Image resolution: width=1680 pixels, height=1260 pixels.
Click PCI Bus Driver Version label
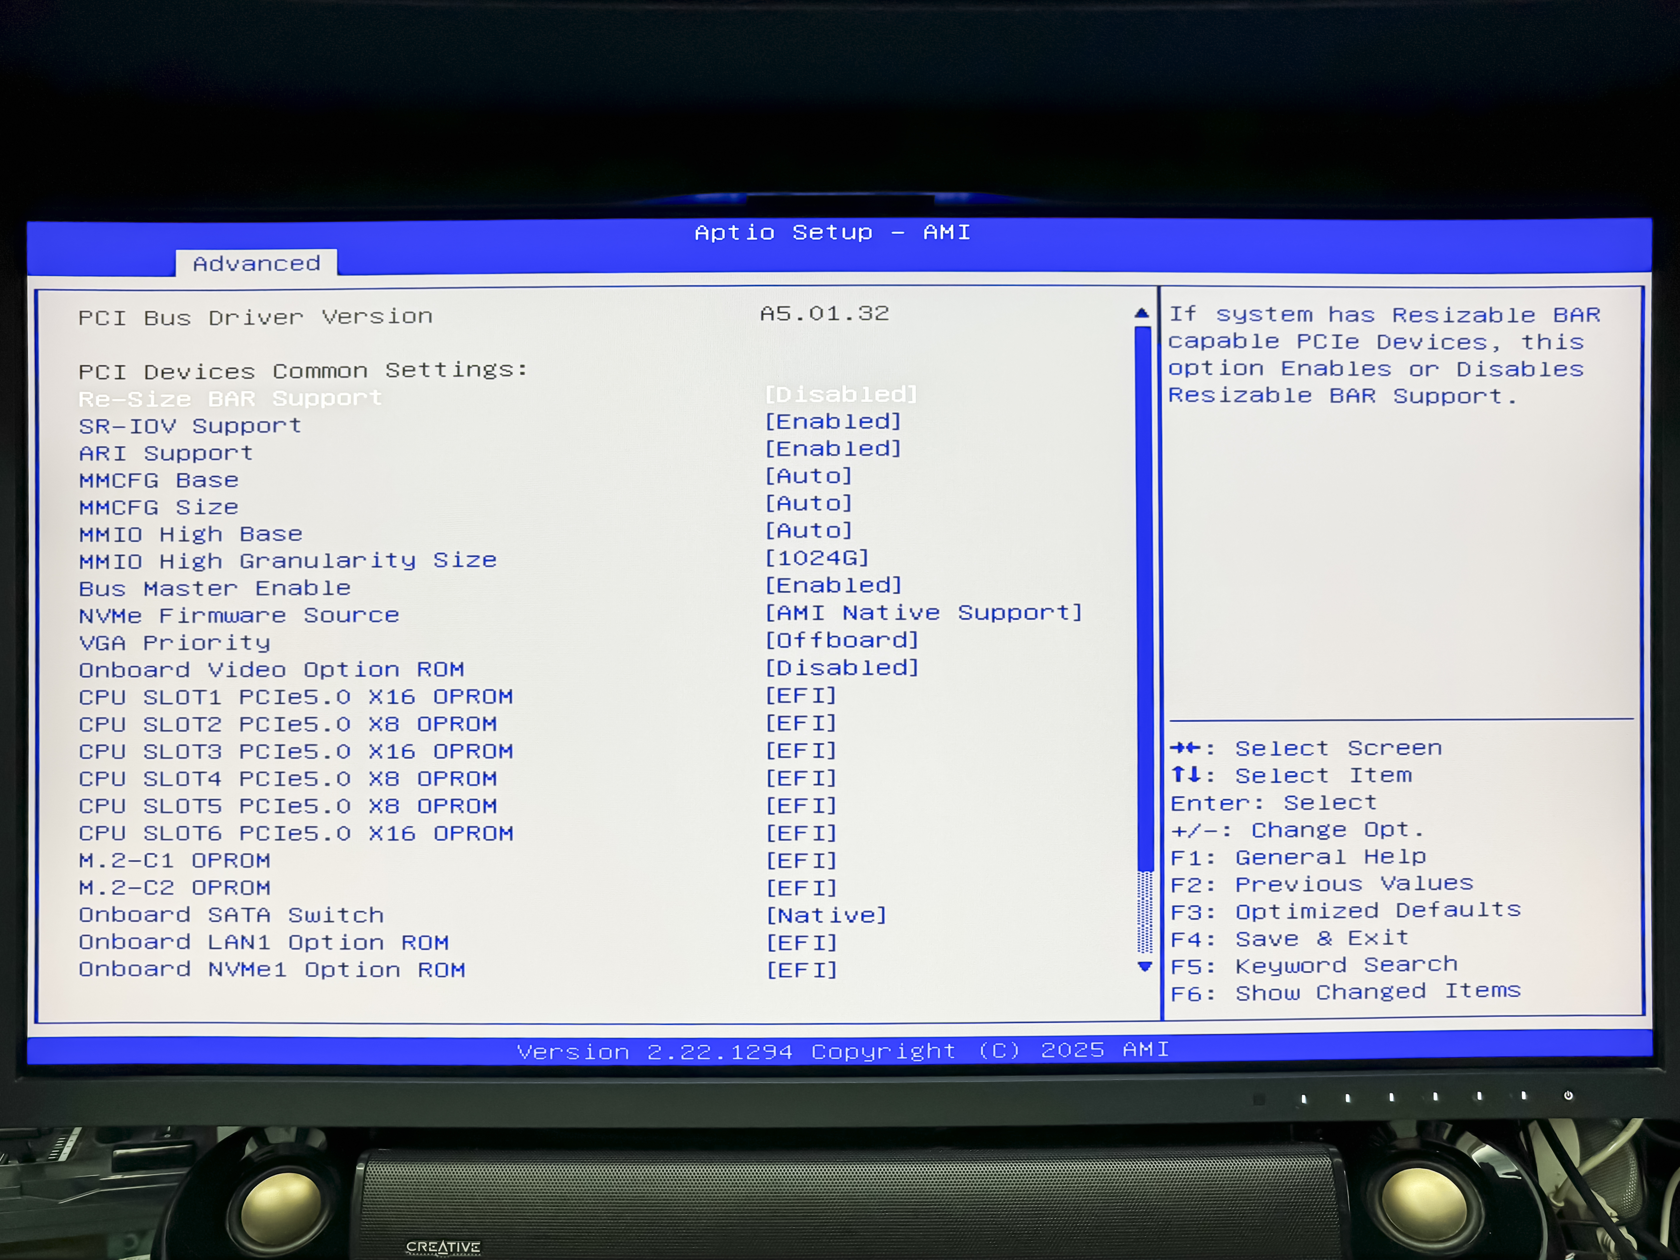[255, 317]
